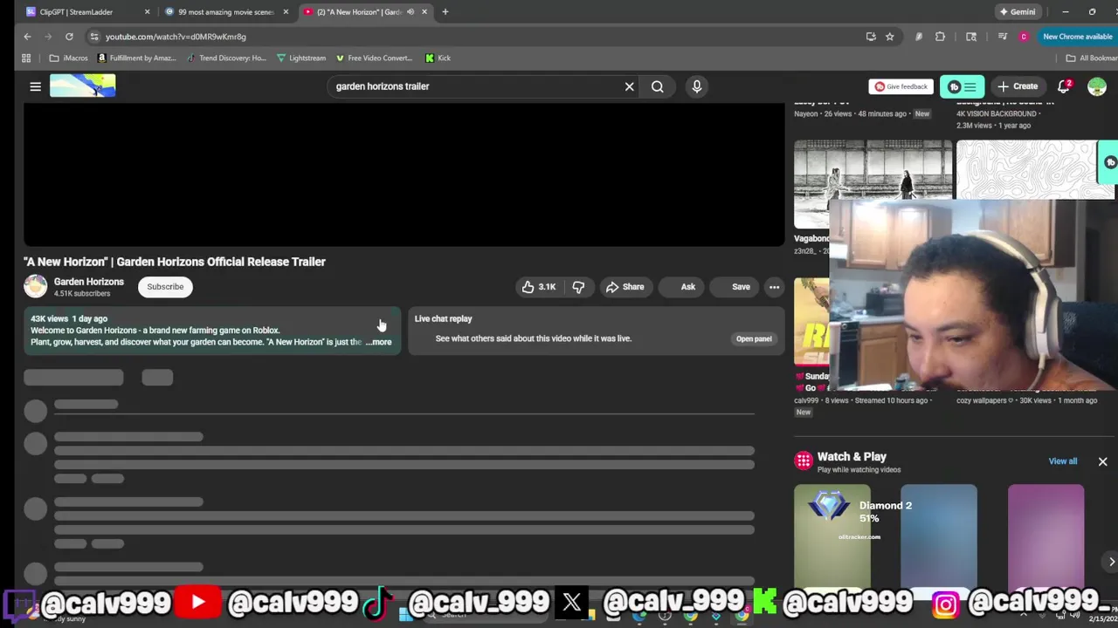Click the address bar URL
This screenshot has height=628, width=1118.
176,37
